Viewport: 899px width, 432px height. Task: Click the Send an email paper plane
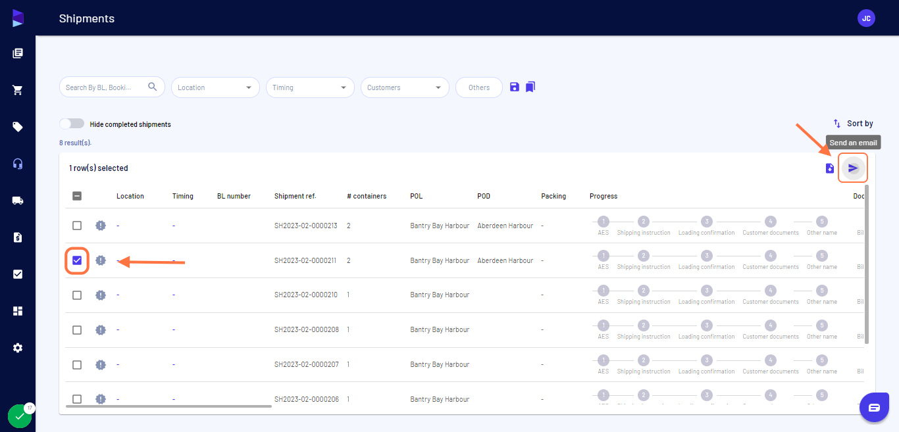tap(853, 168)
